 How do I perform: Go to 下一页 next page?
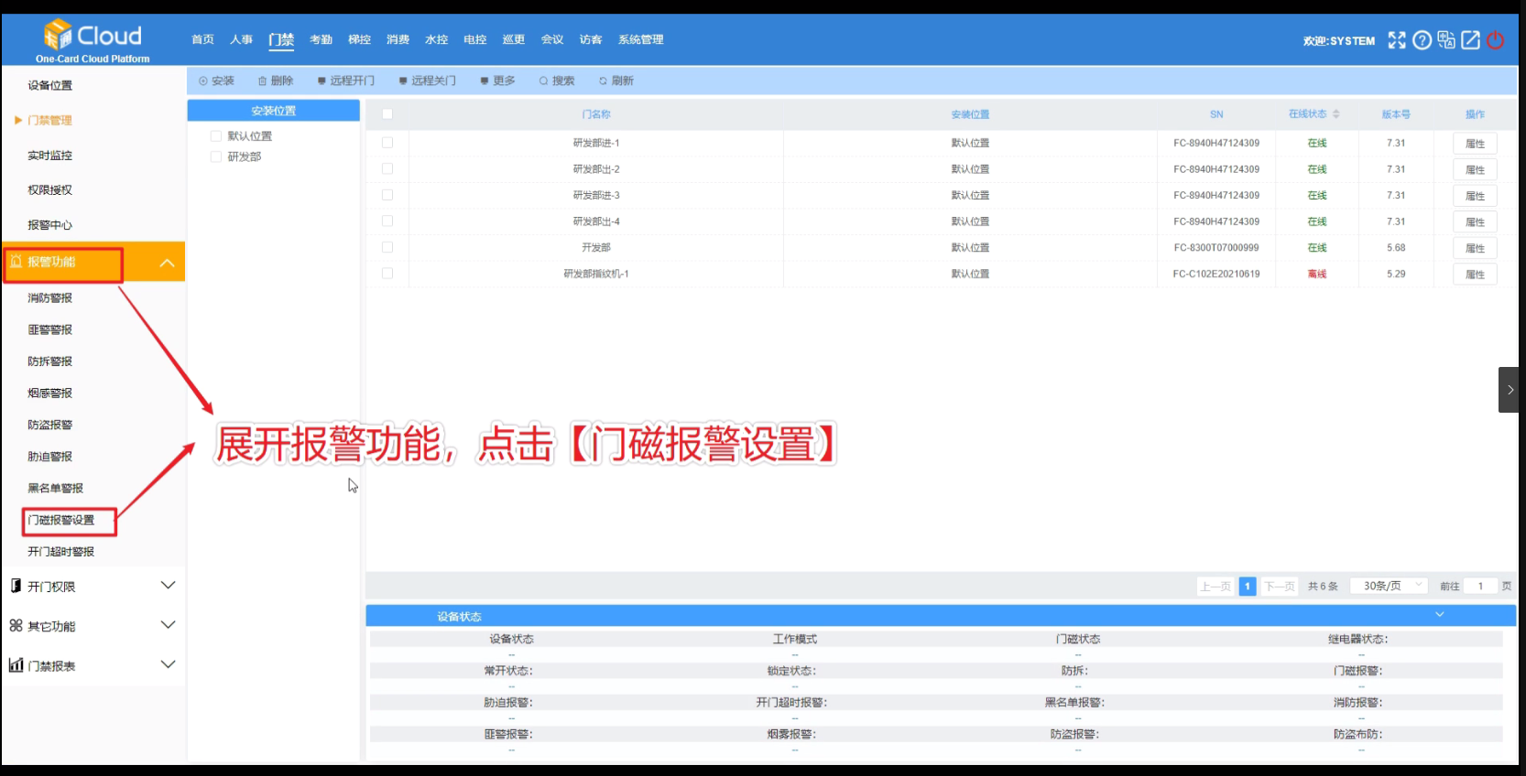coord(1280,587)
